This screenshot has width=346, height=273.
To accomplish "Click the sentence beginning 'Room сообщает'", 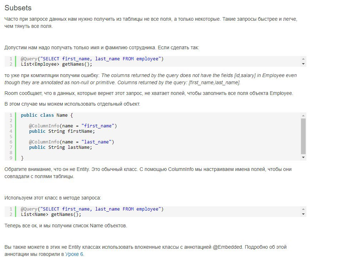I will pos(149,93).
